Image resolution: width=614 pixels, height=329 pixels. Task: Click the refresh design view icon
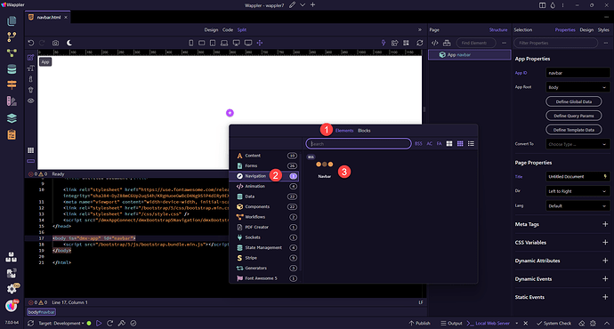click(x=420, y=43)
